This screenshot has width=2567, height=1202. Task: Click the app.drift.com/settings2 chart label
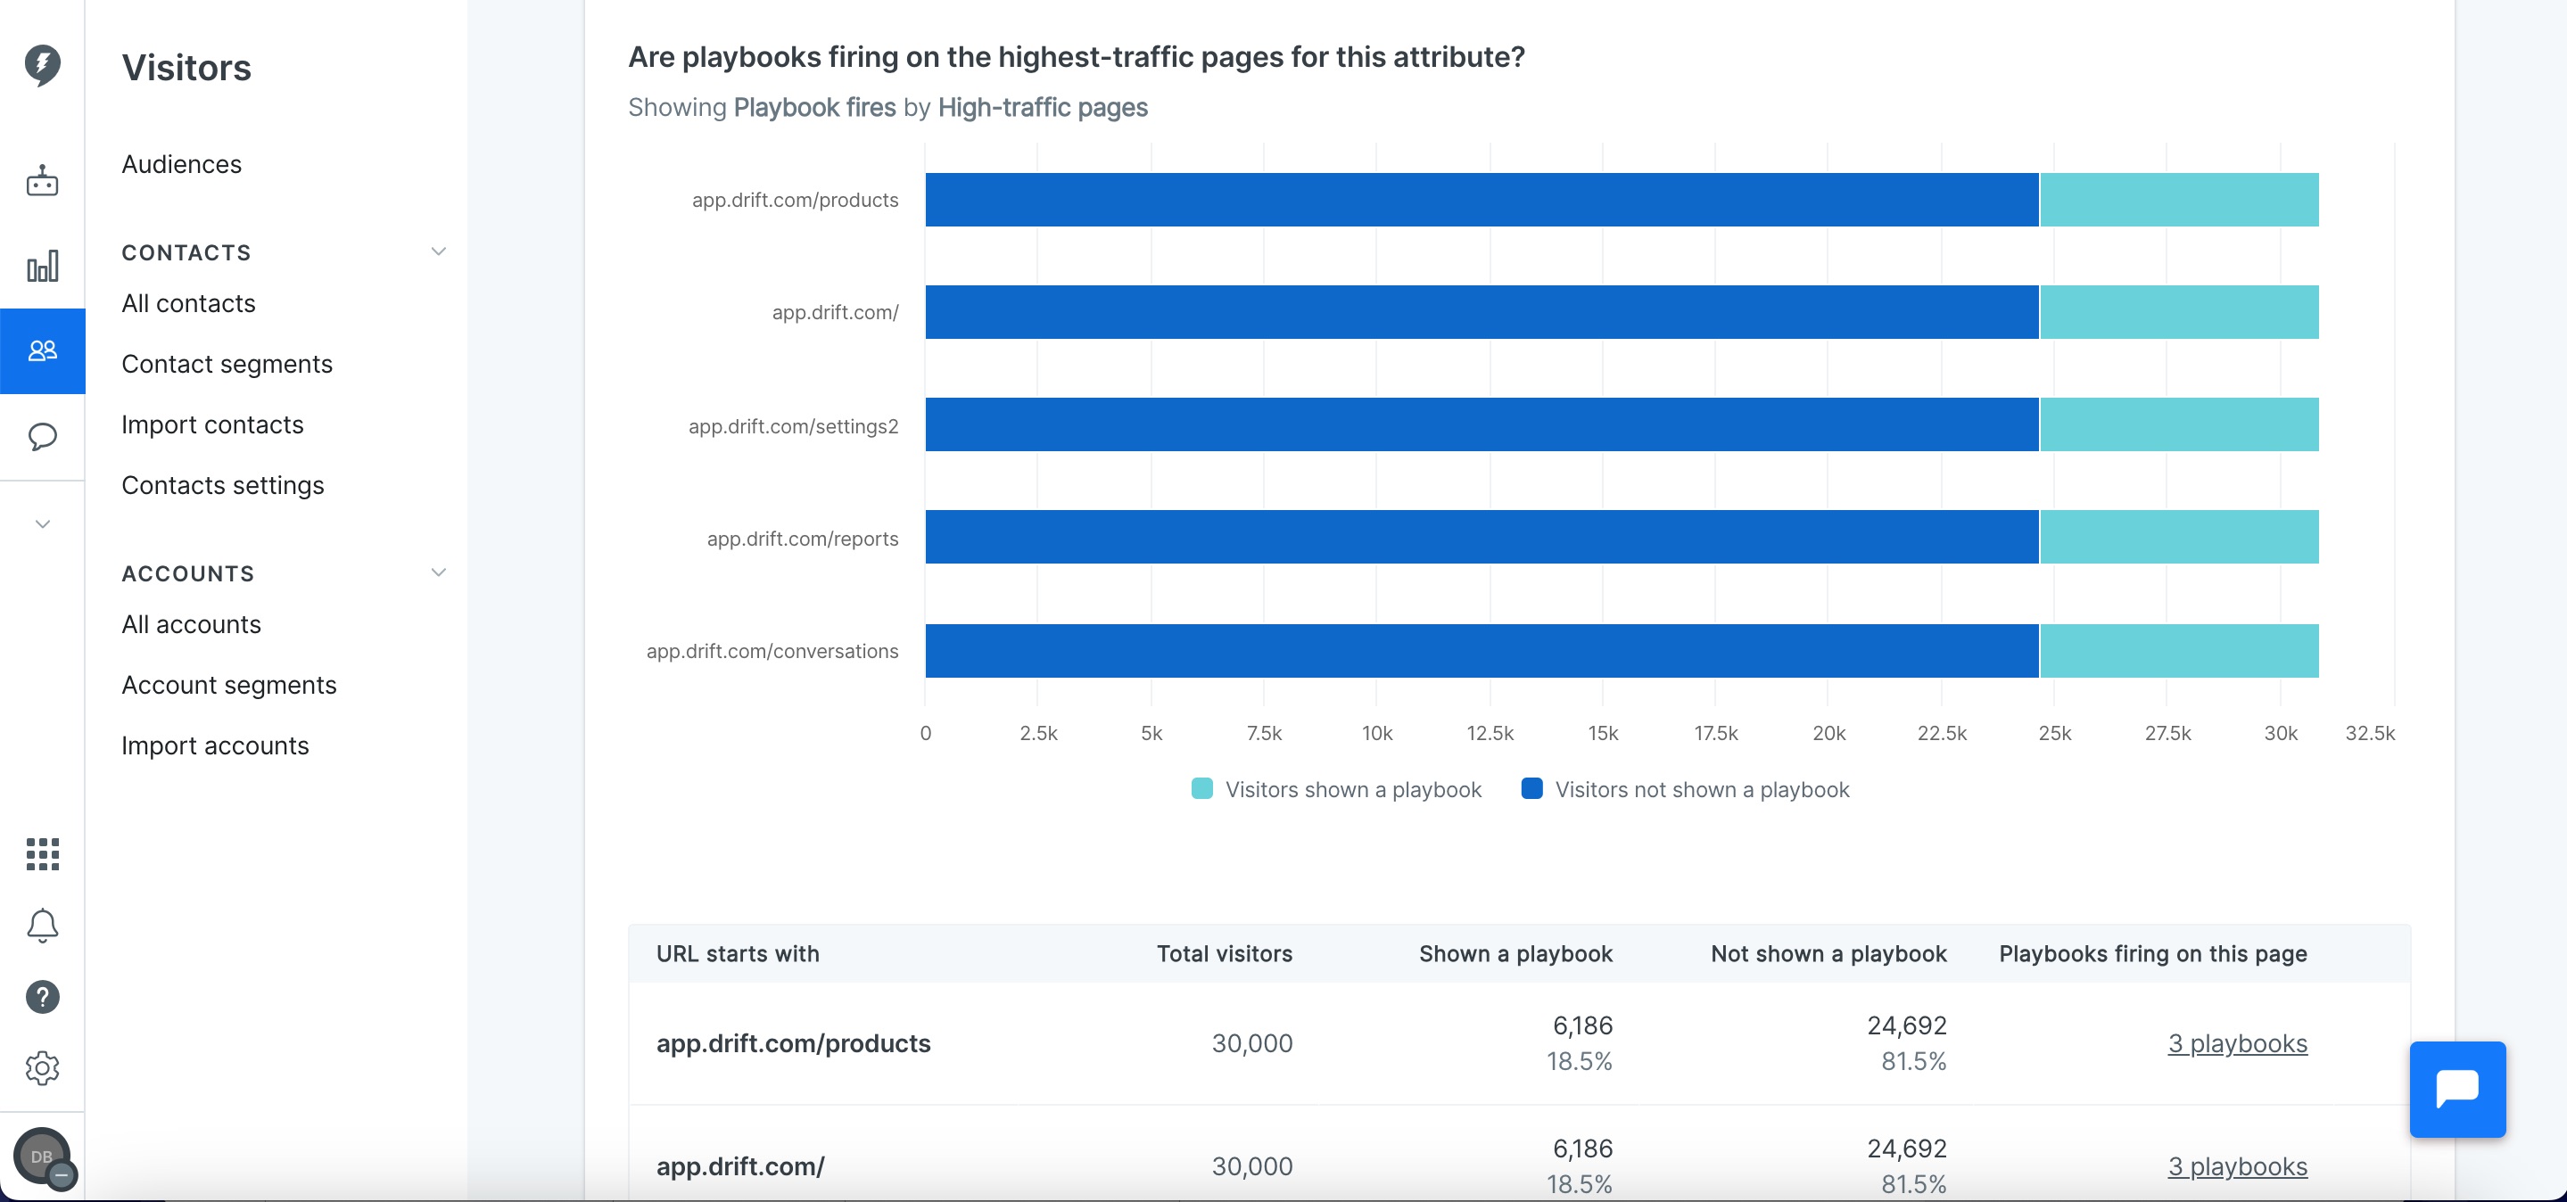click(793, 426)
